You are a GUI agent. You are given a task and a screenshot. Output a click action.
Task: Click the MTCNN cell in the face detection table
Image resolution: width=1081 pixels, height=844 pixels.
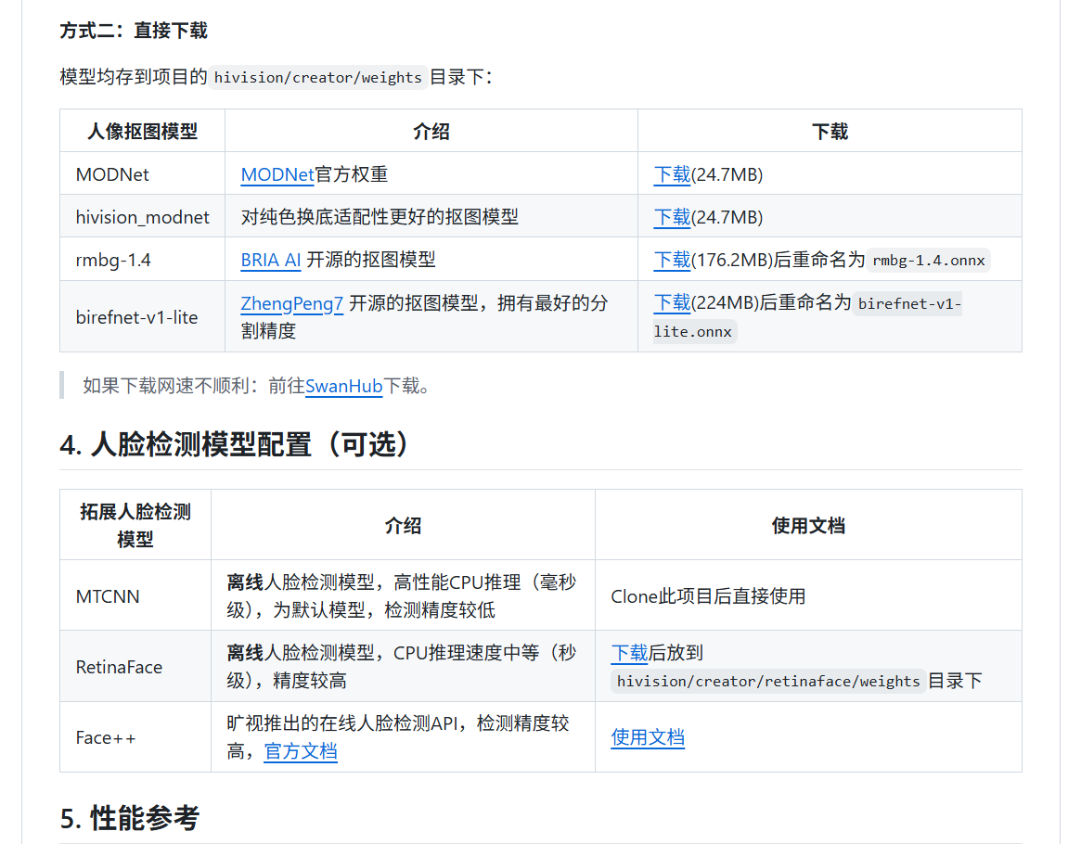click(108, 596)
